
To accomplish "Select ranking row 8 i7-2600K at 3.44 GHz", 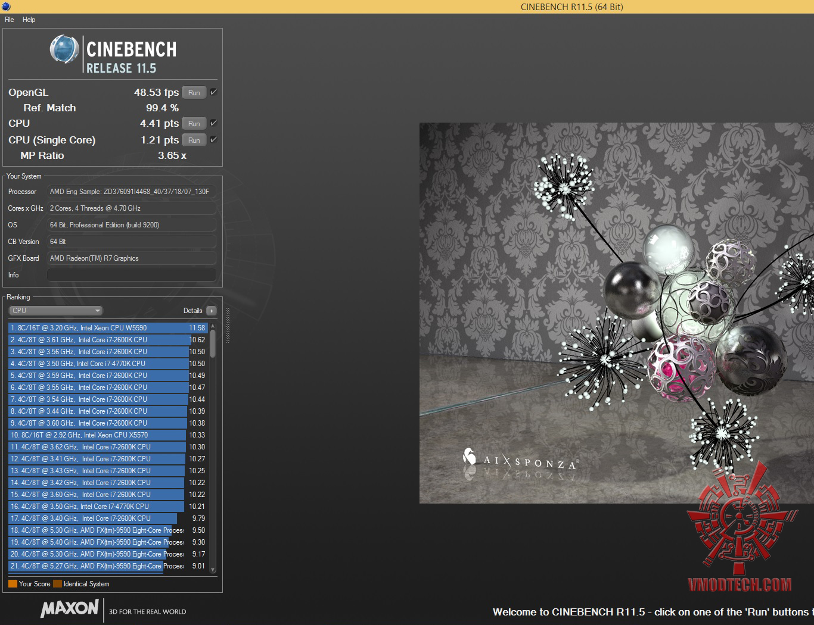I will (x=108, y=411).
